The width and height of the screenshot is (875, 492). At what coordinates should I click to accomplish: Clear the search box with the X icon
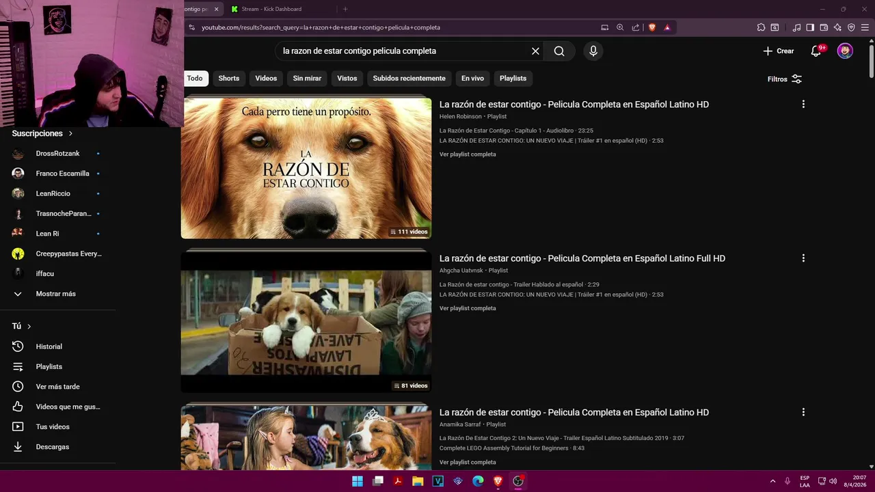535,51
